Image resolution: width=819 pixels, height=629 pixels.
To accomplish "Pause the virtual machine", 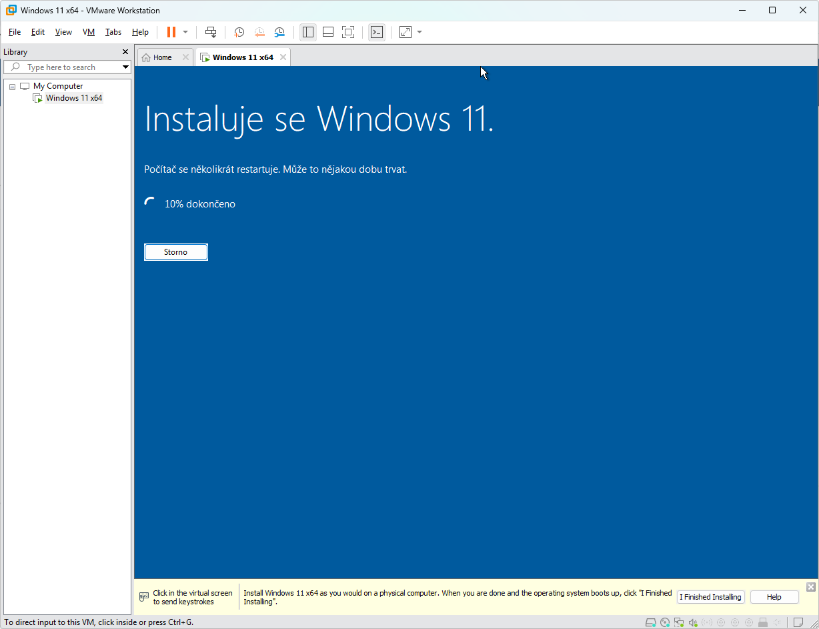I will click(171, 31).
